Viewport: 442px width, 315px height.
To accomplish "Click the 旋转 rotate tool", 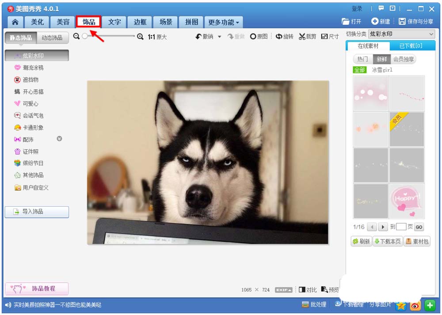I will coord(284,37).
